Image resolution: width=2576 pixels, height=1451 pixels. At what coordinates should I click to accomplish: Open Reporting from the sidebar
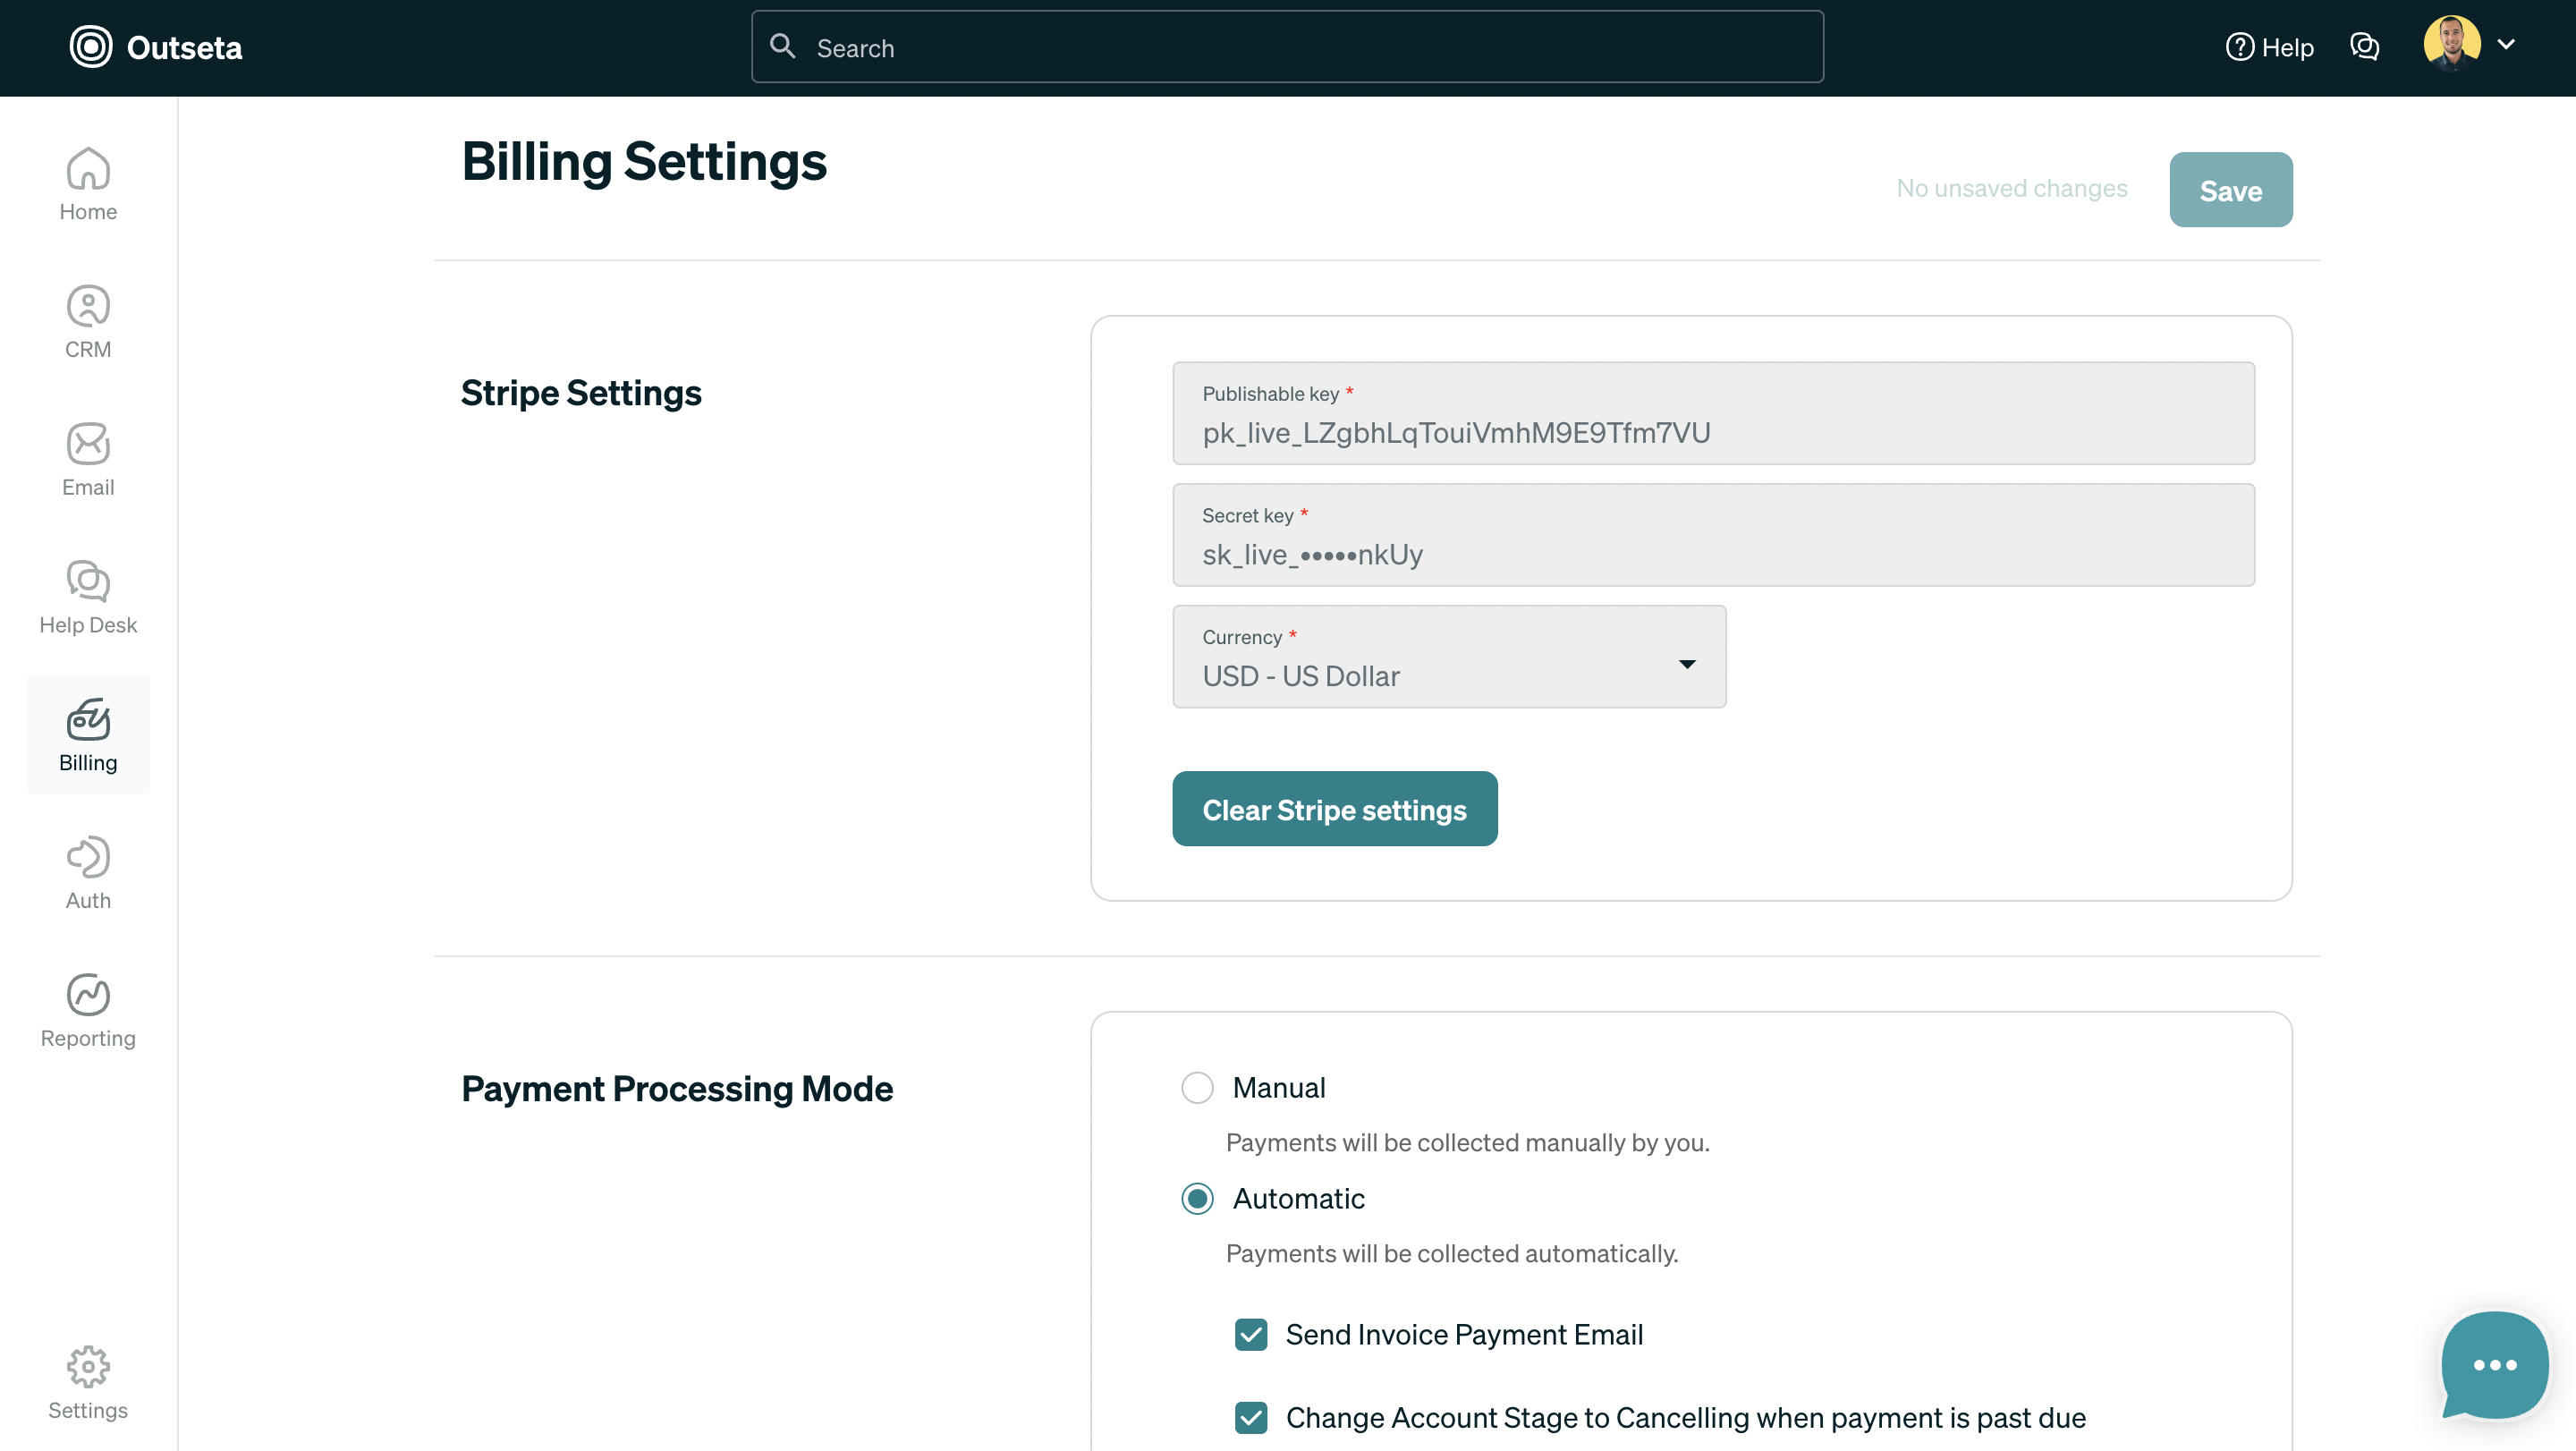coord(88,1009)
